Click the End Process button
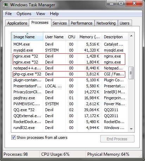This screenshot has height=161, width=145. click(117, 139)
